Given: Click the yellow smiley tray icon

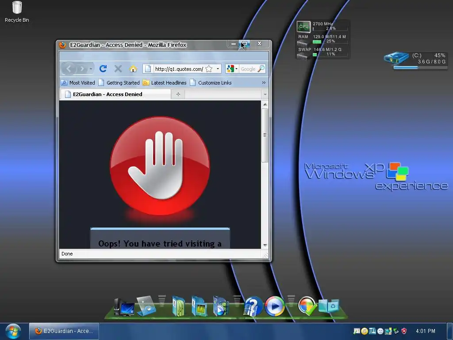Looking at the screenshot, I should click(x=365, y=331).
